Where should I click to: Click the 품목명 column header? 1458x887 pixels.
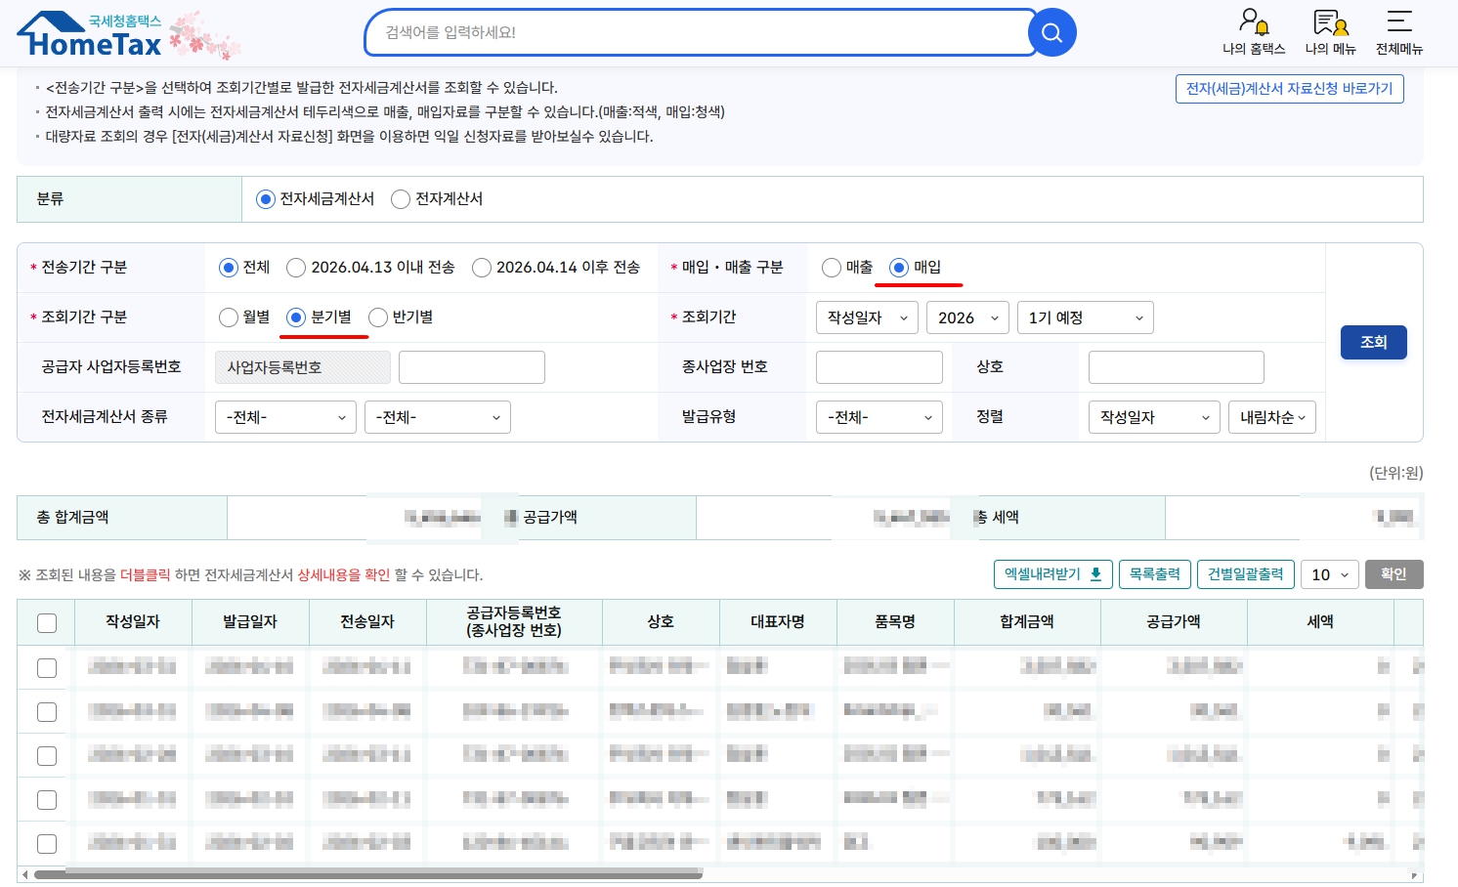895,622
